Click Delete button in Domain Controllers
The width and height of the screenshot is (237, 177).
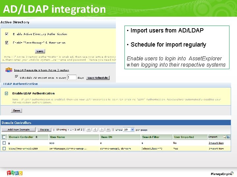click(44, 129)
